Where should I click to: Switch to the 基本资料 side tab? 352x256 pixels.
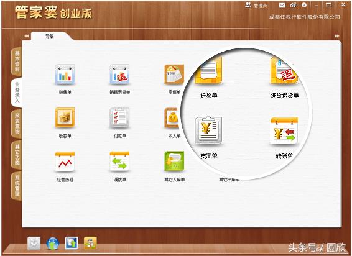click(x=17, y=61)
